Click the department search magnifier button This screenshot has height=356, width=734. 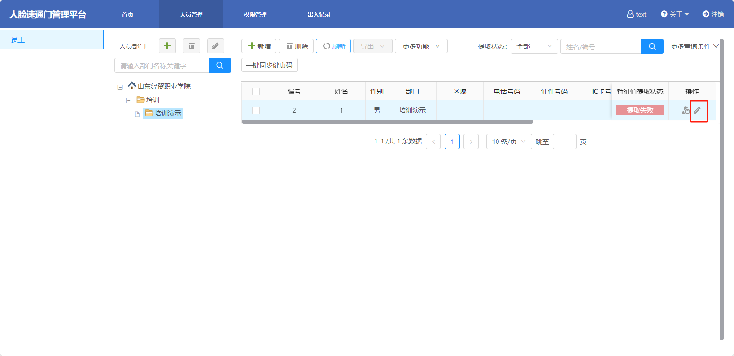[x=220, y=65]
